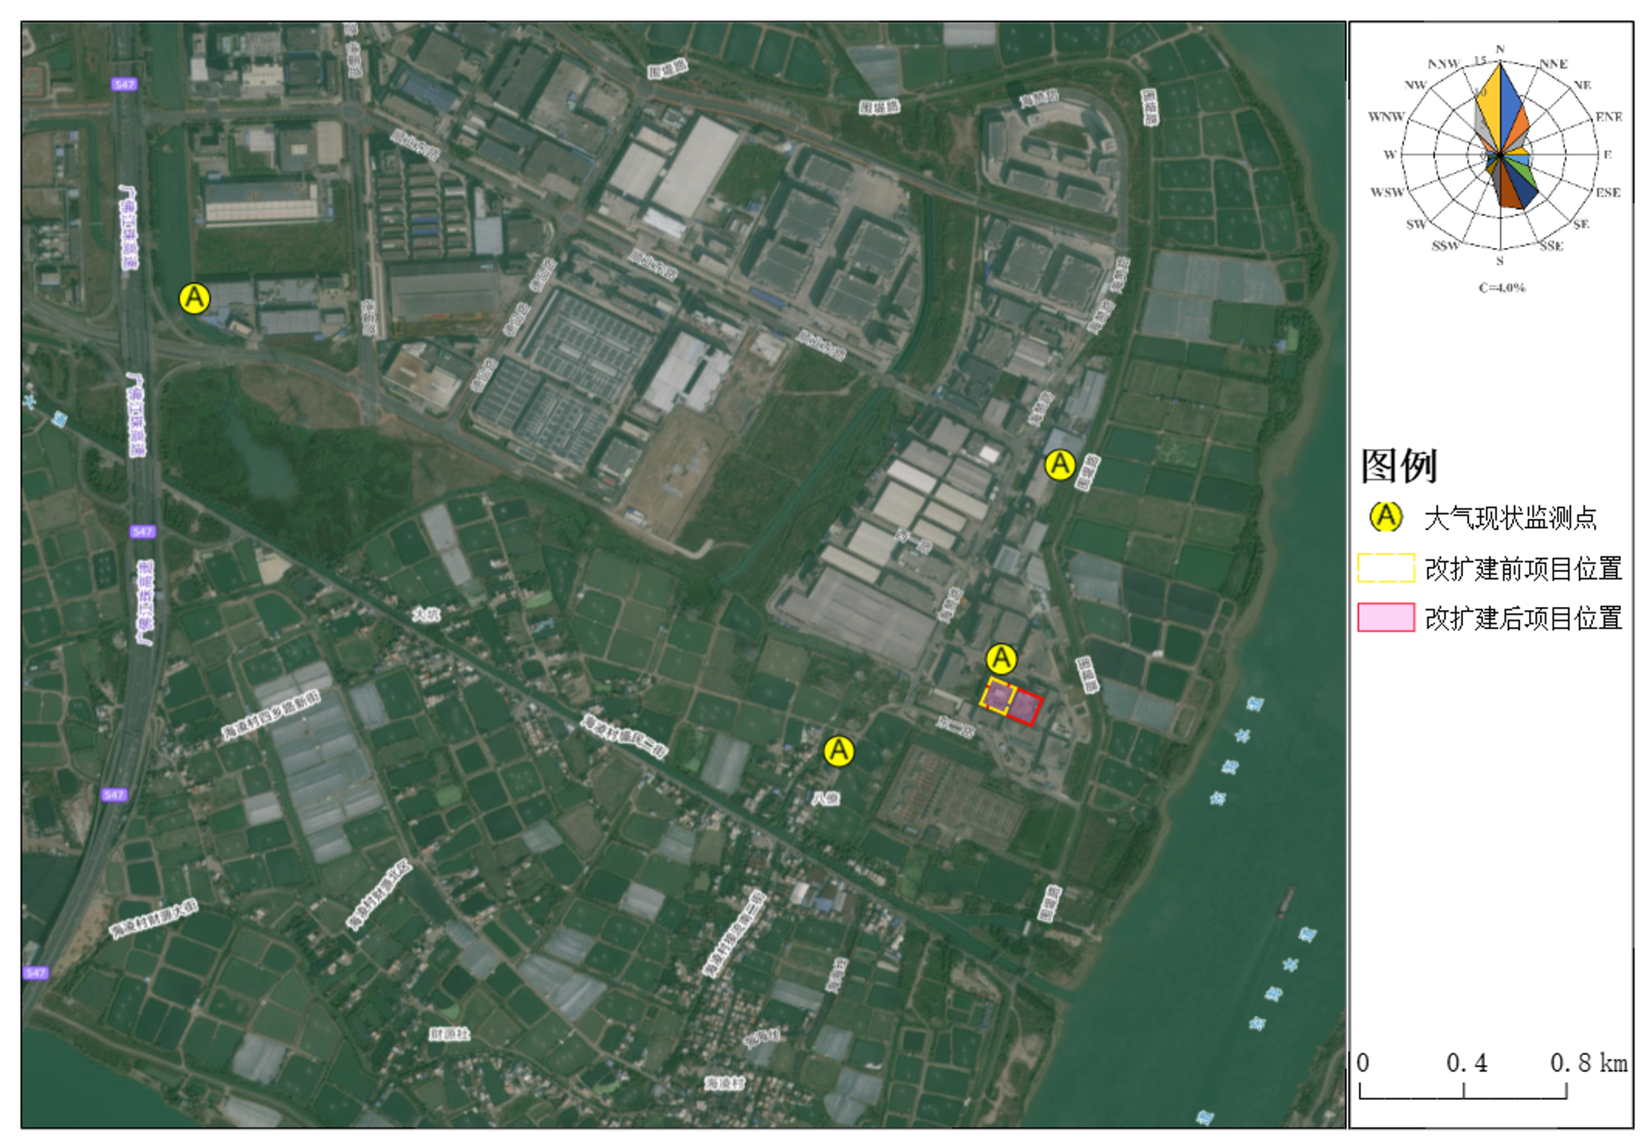Click the yellow dashed legend swatch
The height and width of the screenshot is (1144, 1652).
(1386, 568)
